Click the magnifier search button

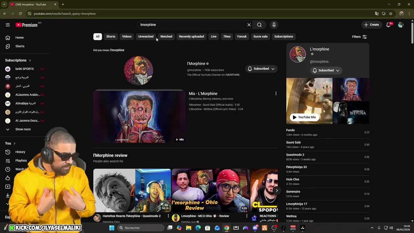point(259,25)
